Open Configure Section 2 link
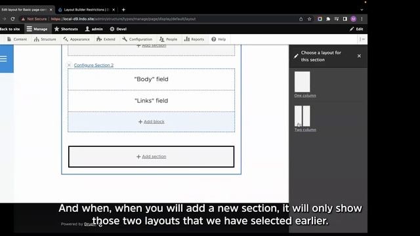The image size is (420, 236). 94,65
